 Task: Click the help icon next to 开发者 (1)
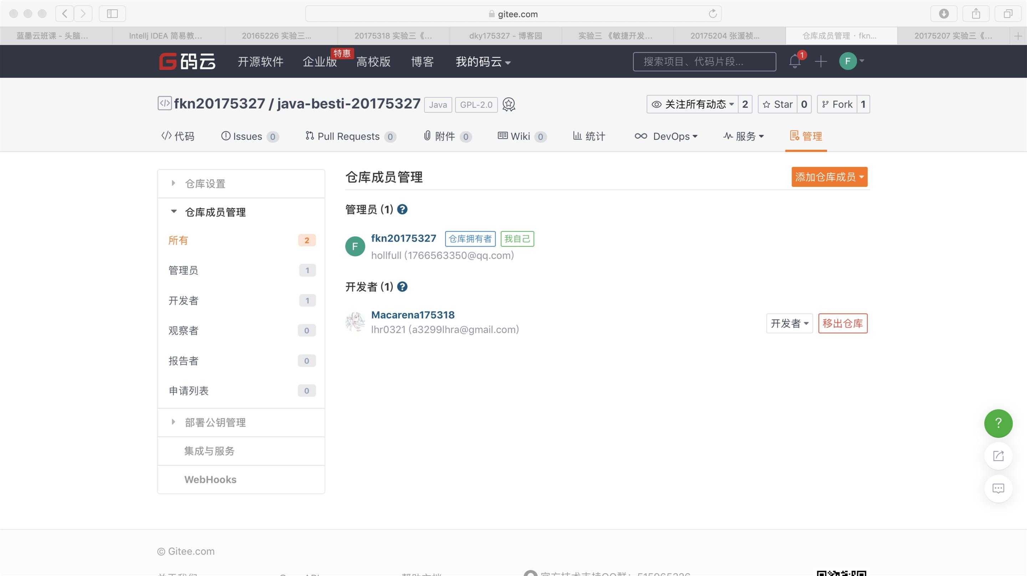(x=402, y=287)
